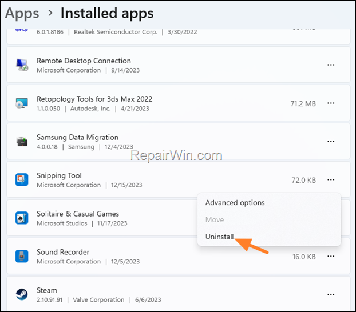356x312 pixels.
Task: Click the Microsoft Studios publisher text
Action: (x=62, y=223)
